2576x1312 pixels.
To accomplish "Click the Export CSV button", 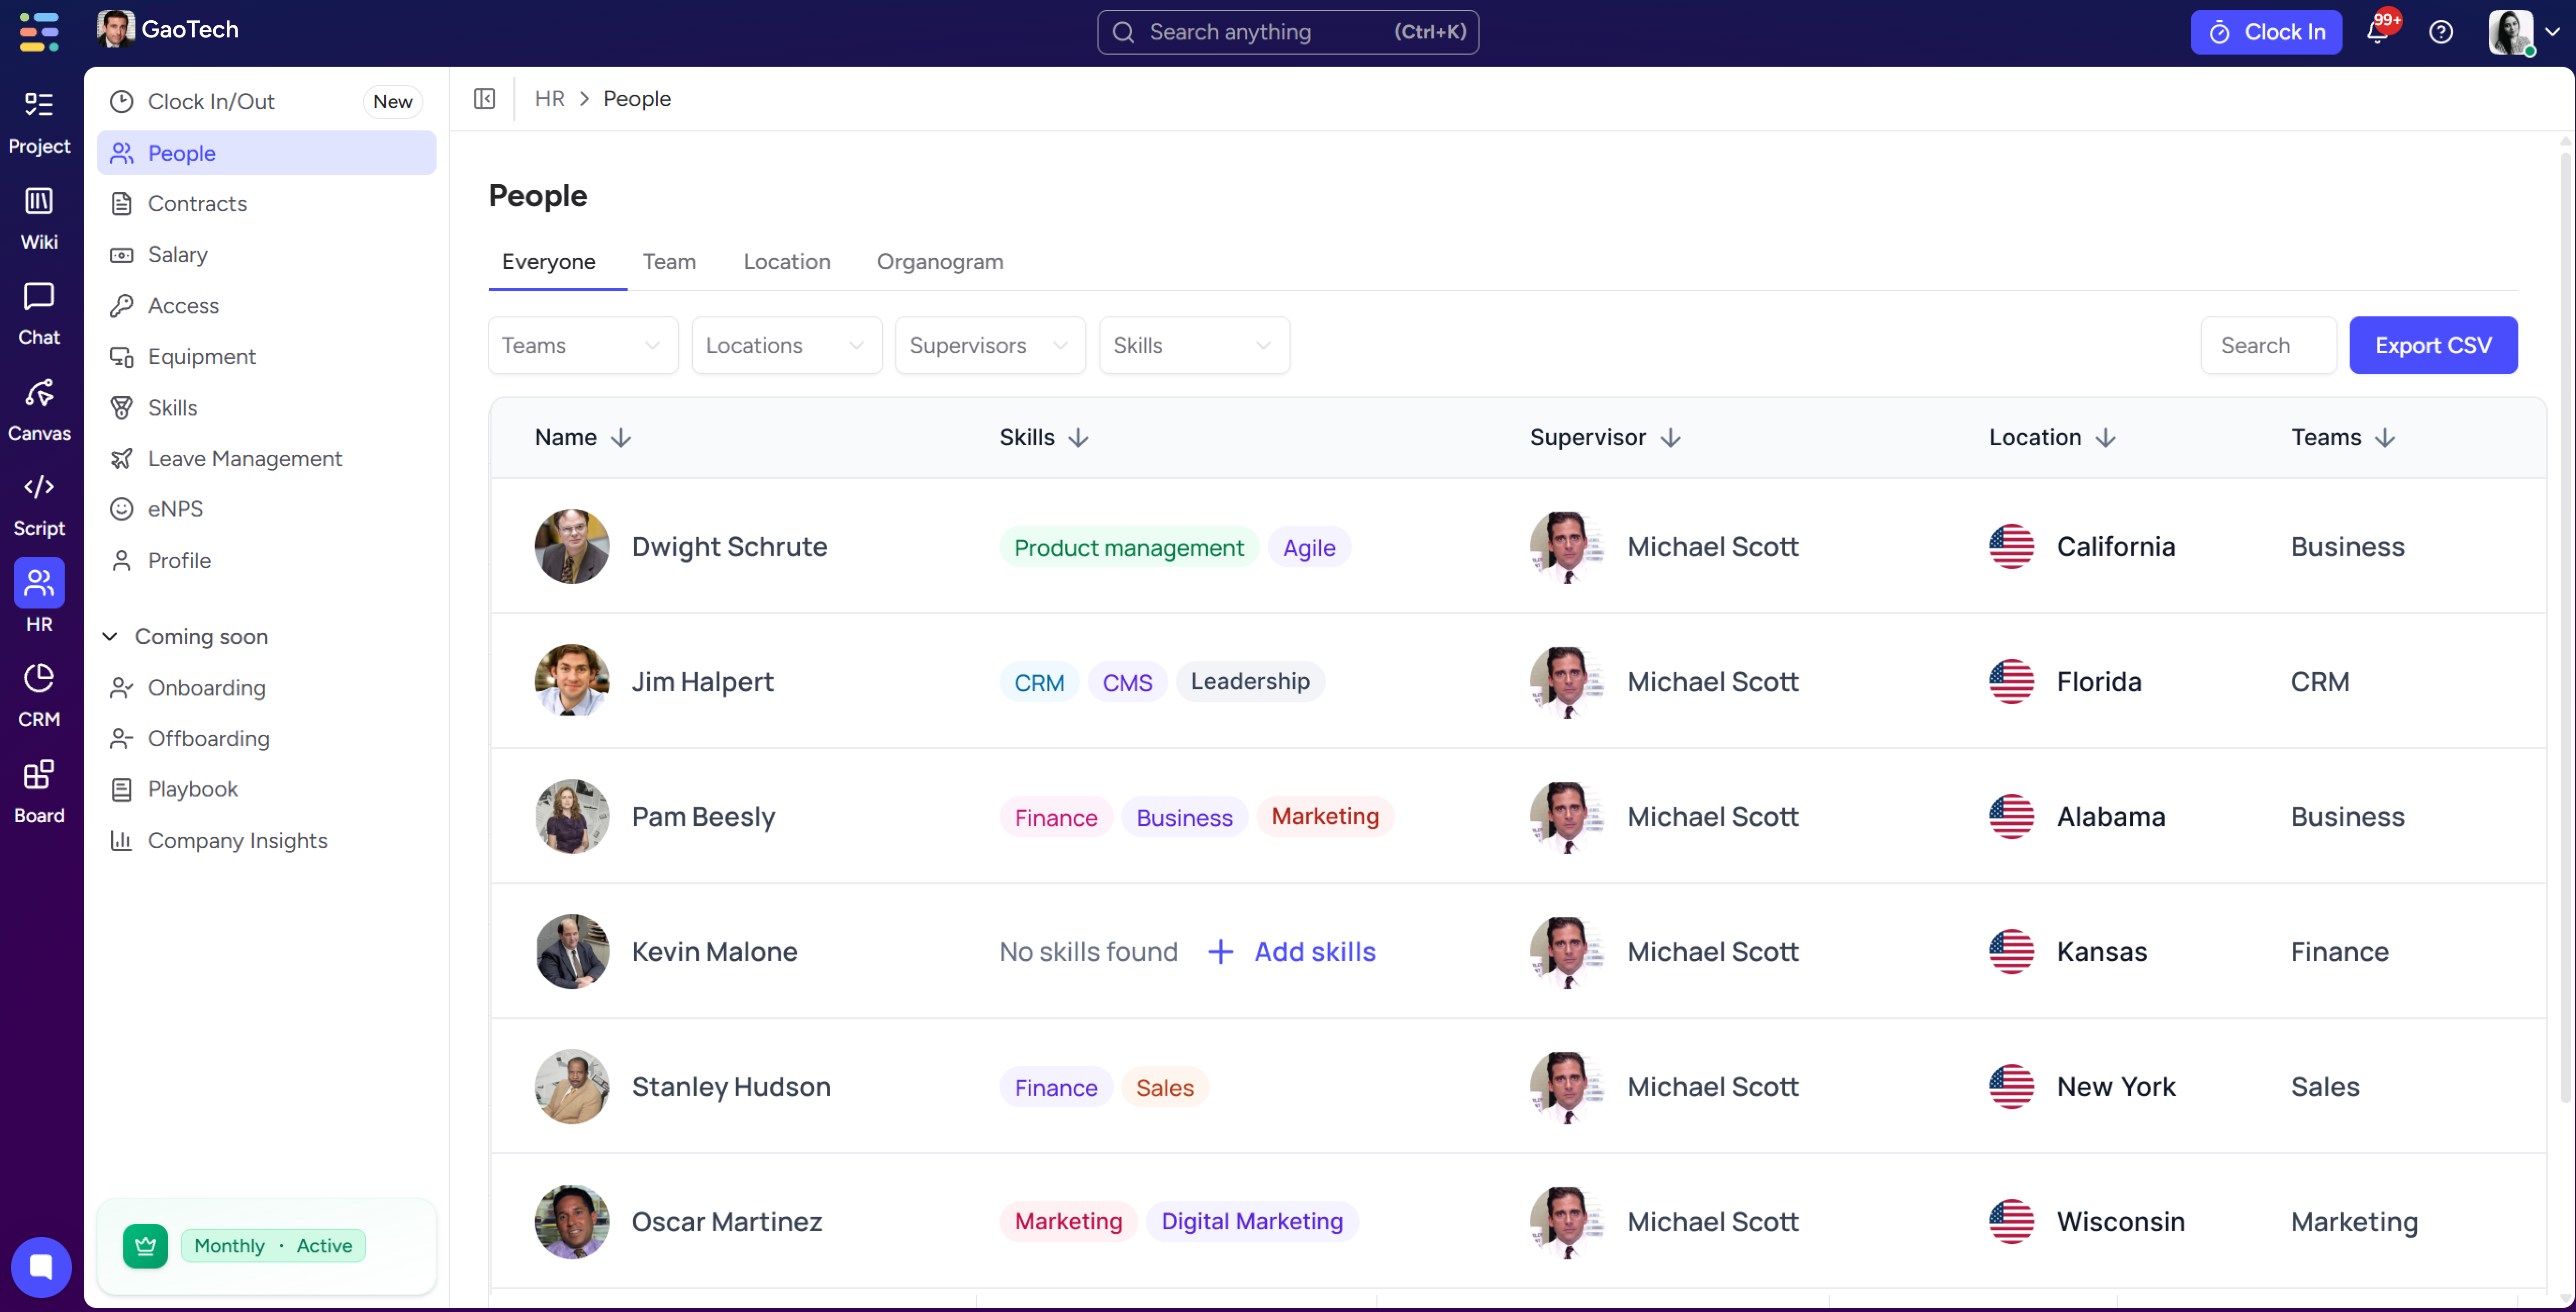I will tap(2432, 345).
